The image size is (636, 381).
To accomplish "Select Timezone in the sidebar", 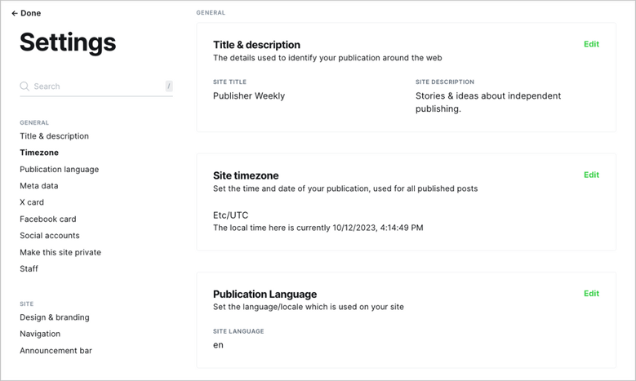I will 39,153.
